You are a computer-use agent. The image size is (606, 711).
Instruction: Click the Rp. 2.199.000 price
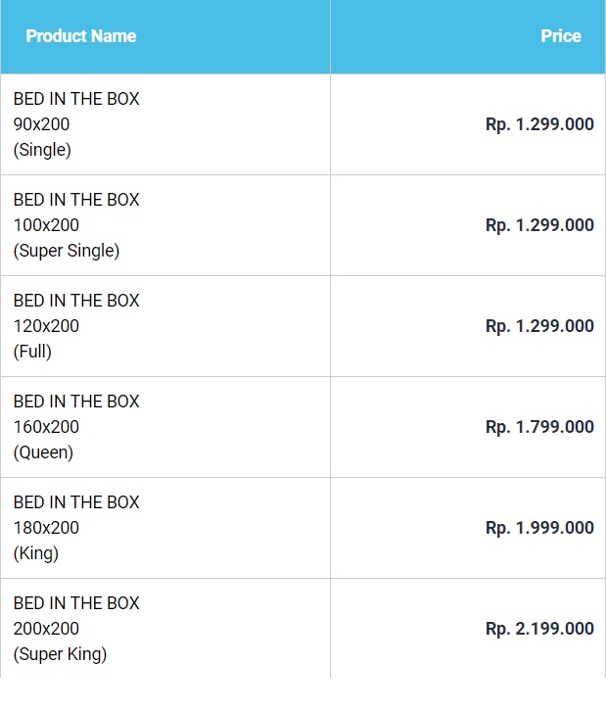tap(539, 629)
